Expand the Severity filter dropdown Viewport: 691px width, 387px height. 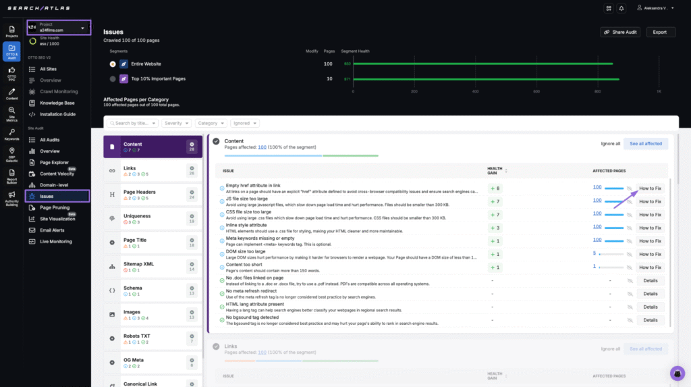point(176,123)
